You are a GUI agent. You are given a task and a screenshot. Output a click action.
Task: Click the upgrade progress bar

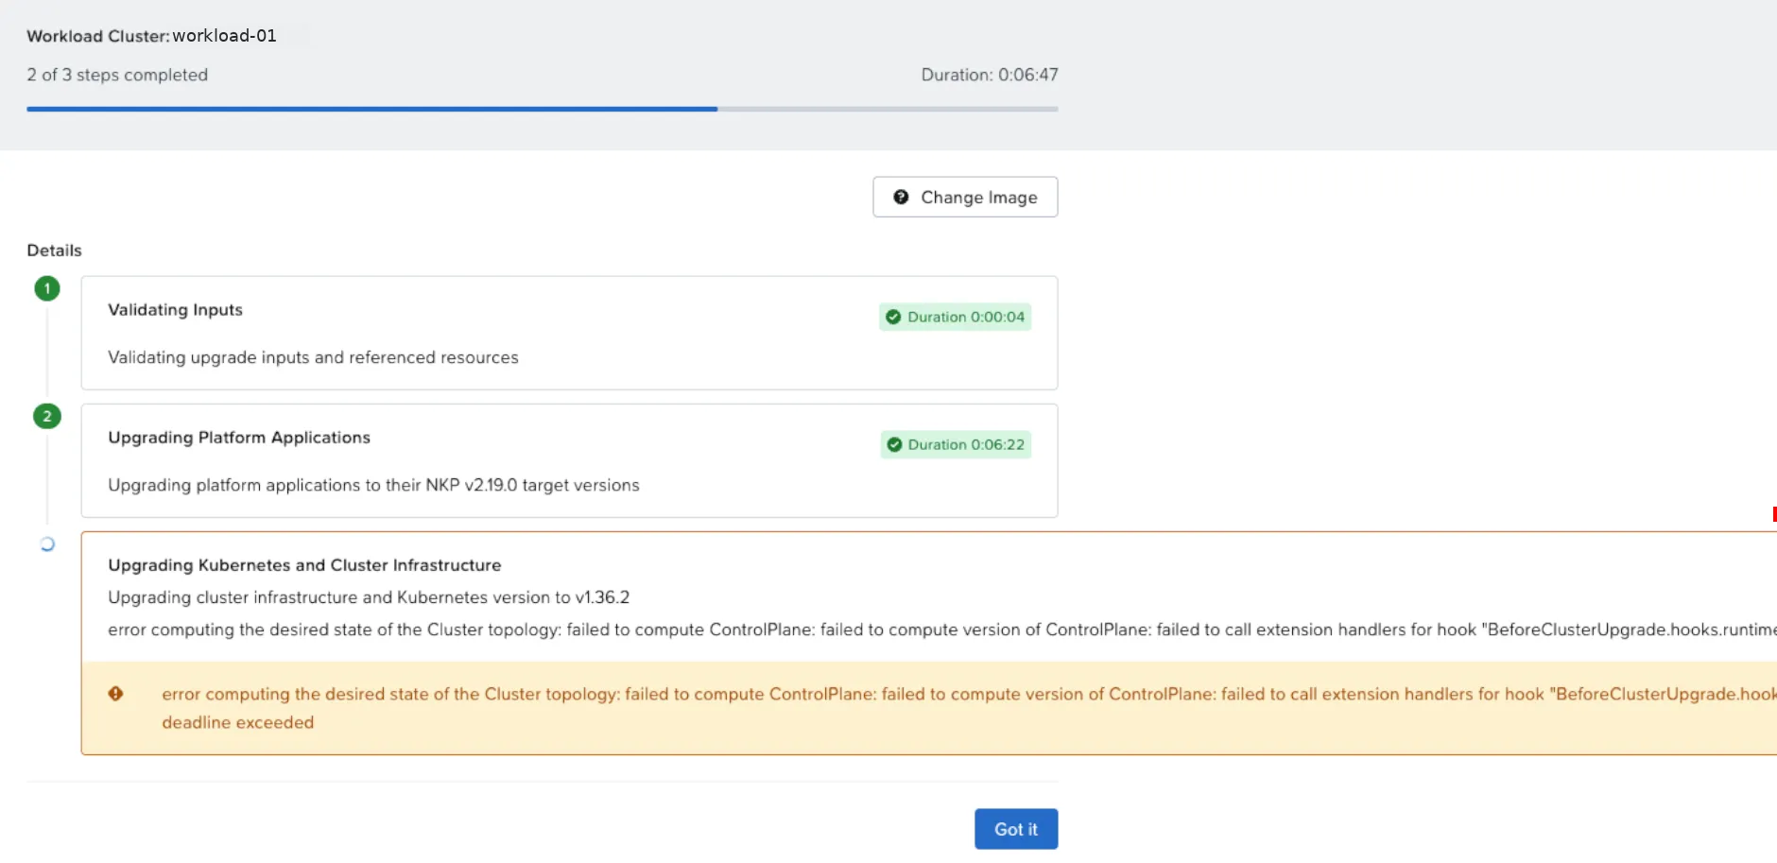543,109
